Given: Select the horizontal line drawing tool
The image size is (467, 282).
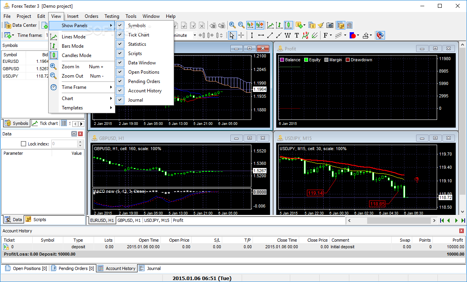Looking at the screenshot, I should click(x=261, y=35).
